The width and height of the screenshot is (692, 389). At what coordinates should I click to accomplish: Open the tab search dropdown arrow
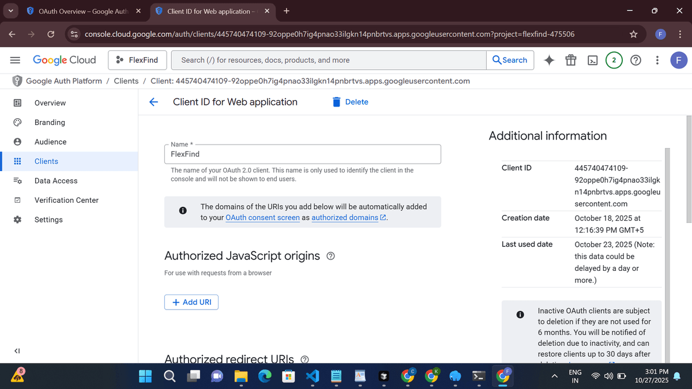pyautogui.click(x=11, y=11)
